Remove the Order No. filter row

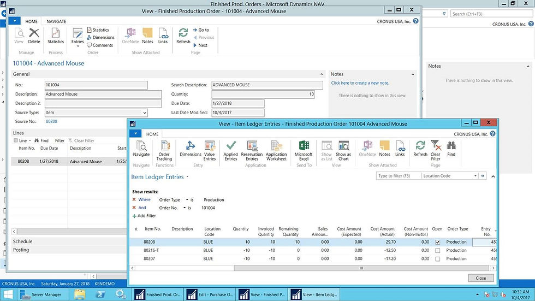(x=134, y=208)
